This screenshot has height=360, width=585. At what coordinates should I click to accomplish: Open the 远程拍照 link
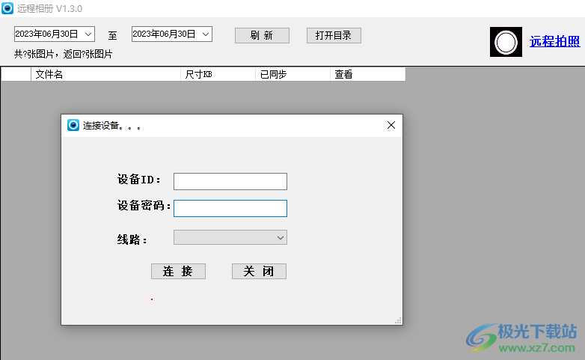tap(555, 41)
